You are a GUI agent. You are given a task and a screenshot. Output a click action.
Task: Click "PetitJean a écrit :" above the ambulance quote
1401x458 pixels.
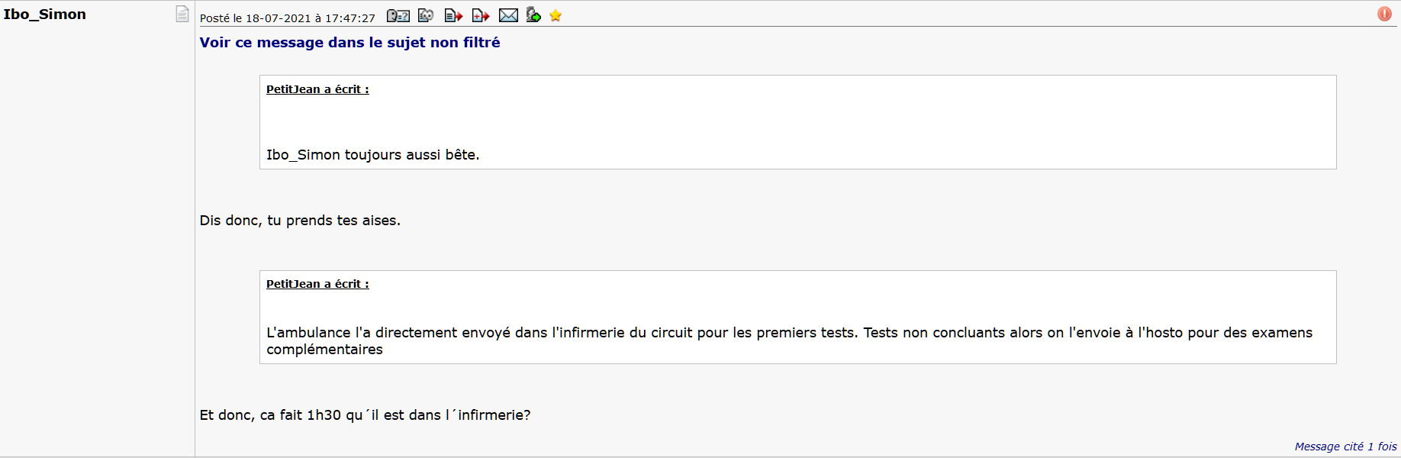317,284
